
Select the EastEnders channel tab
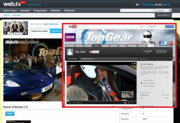click(122, 46)
